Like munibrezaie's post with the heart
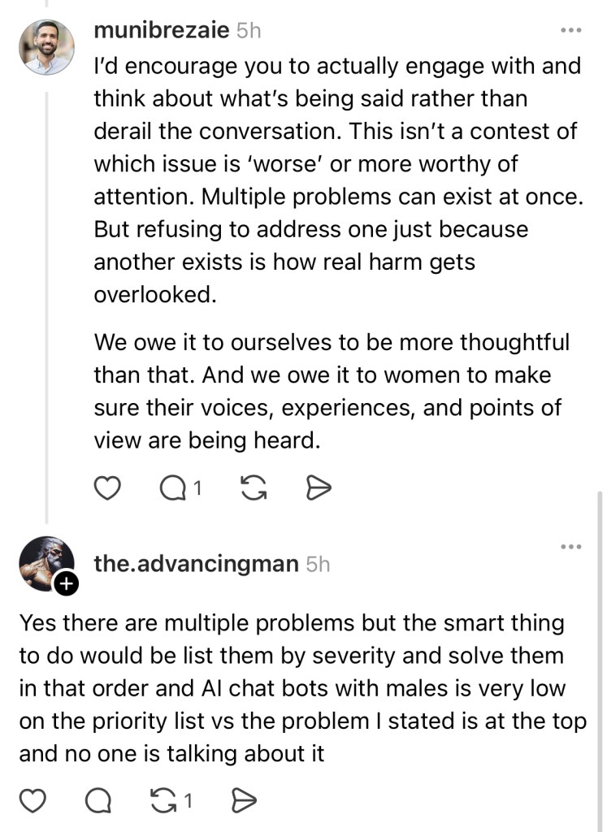The height and width of the screenshot is (832, 607). 108,487
